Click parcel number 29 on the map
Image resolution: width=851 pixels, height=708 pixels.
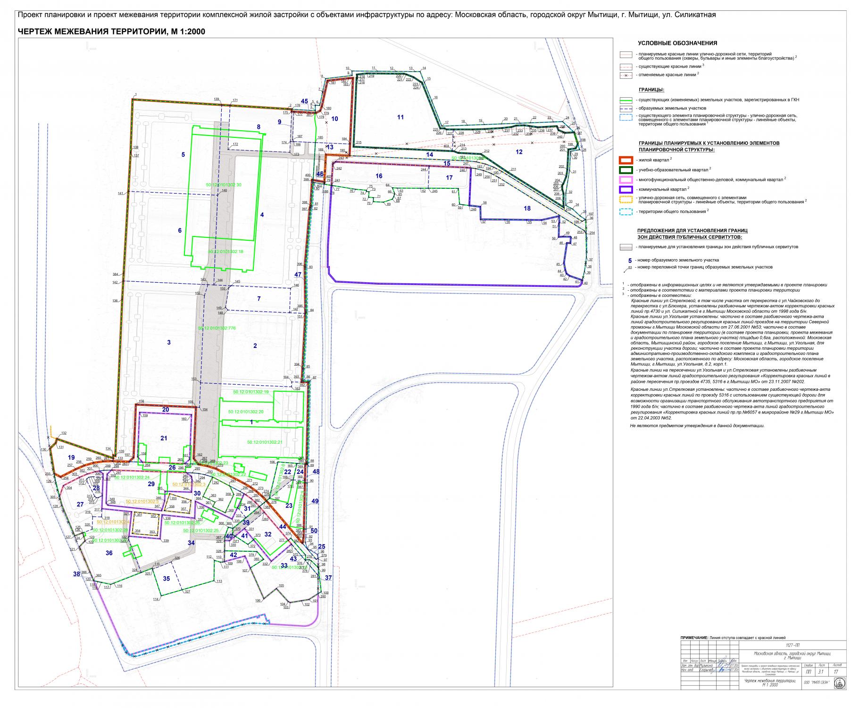coord(151,484)
